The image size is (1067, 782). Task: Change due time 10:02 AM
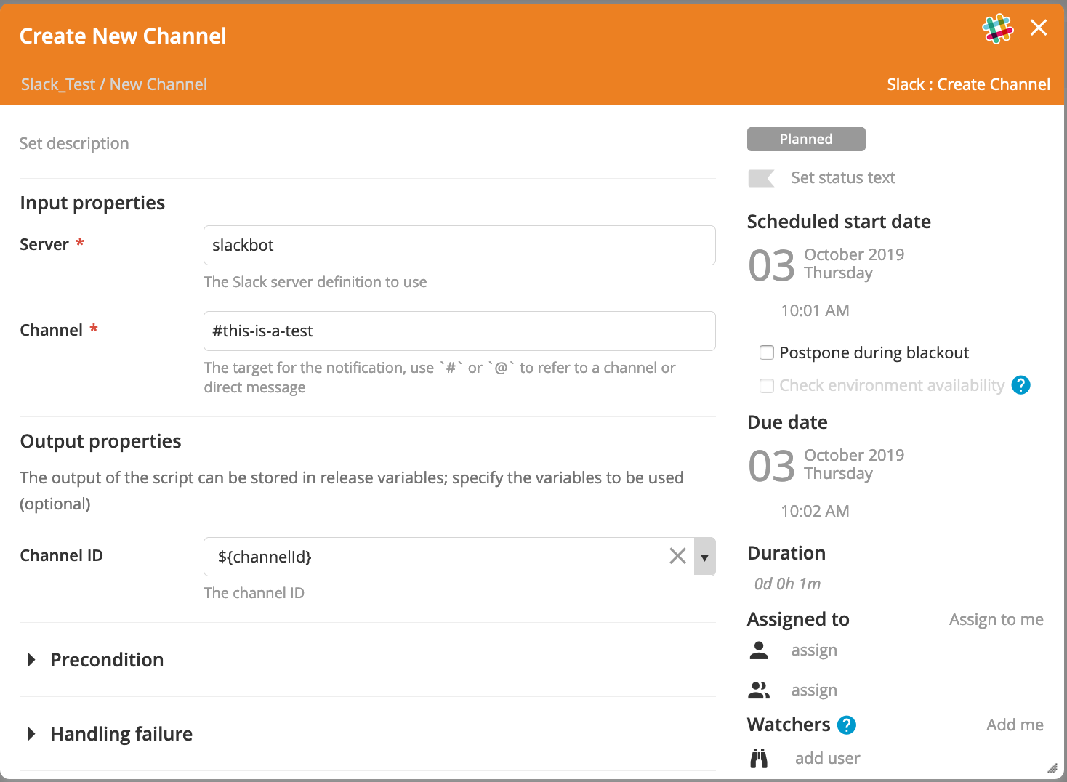click(x=815, y=511)
